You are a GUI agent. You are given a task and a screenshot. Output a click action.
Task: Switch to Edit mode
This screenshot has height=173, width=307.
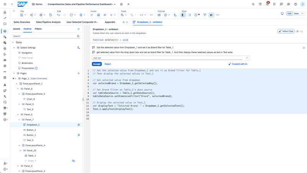pyautogui.click(x=289, y=13)
